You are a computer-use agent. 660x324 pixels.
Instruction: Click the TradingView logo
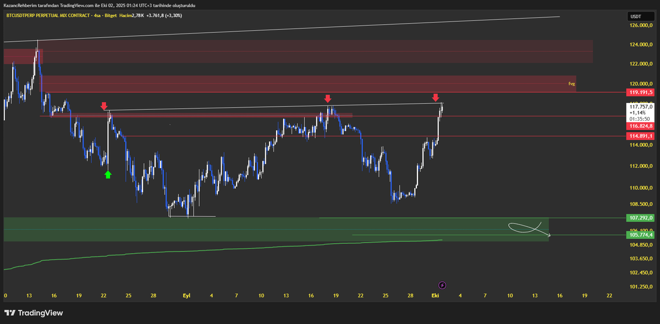[x=34, y=313]
